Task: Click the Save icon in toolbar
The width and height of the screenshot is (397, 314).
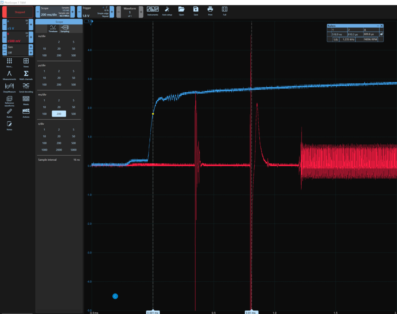Action: [196, 10]
